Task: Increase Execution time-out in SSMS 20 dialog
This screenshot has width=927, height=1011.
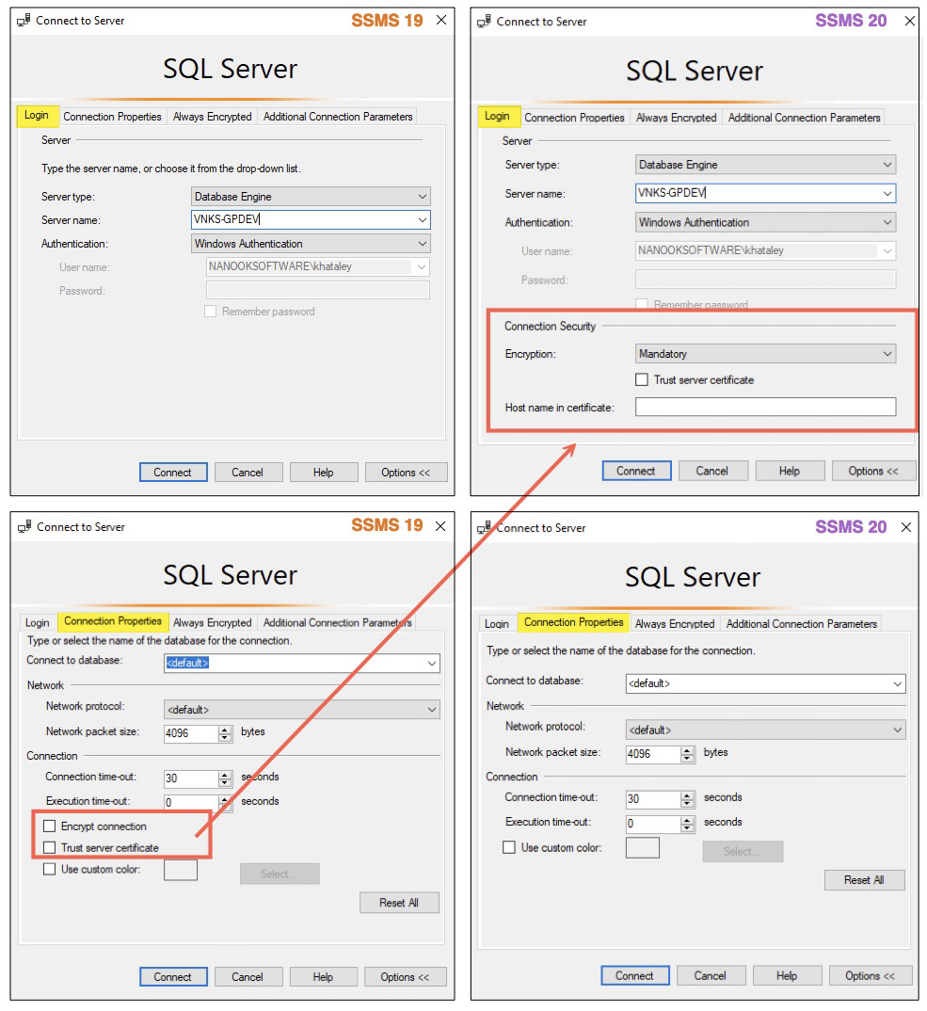Action: click(687, 820)
